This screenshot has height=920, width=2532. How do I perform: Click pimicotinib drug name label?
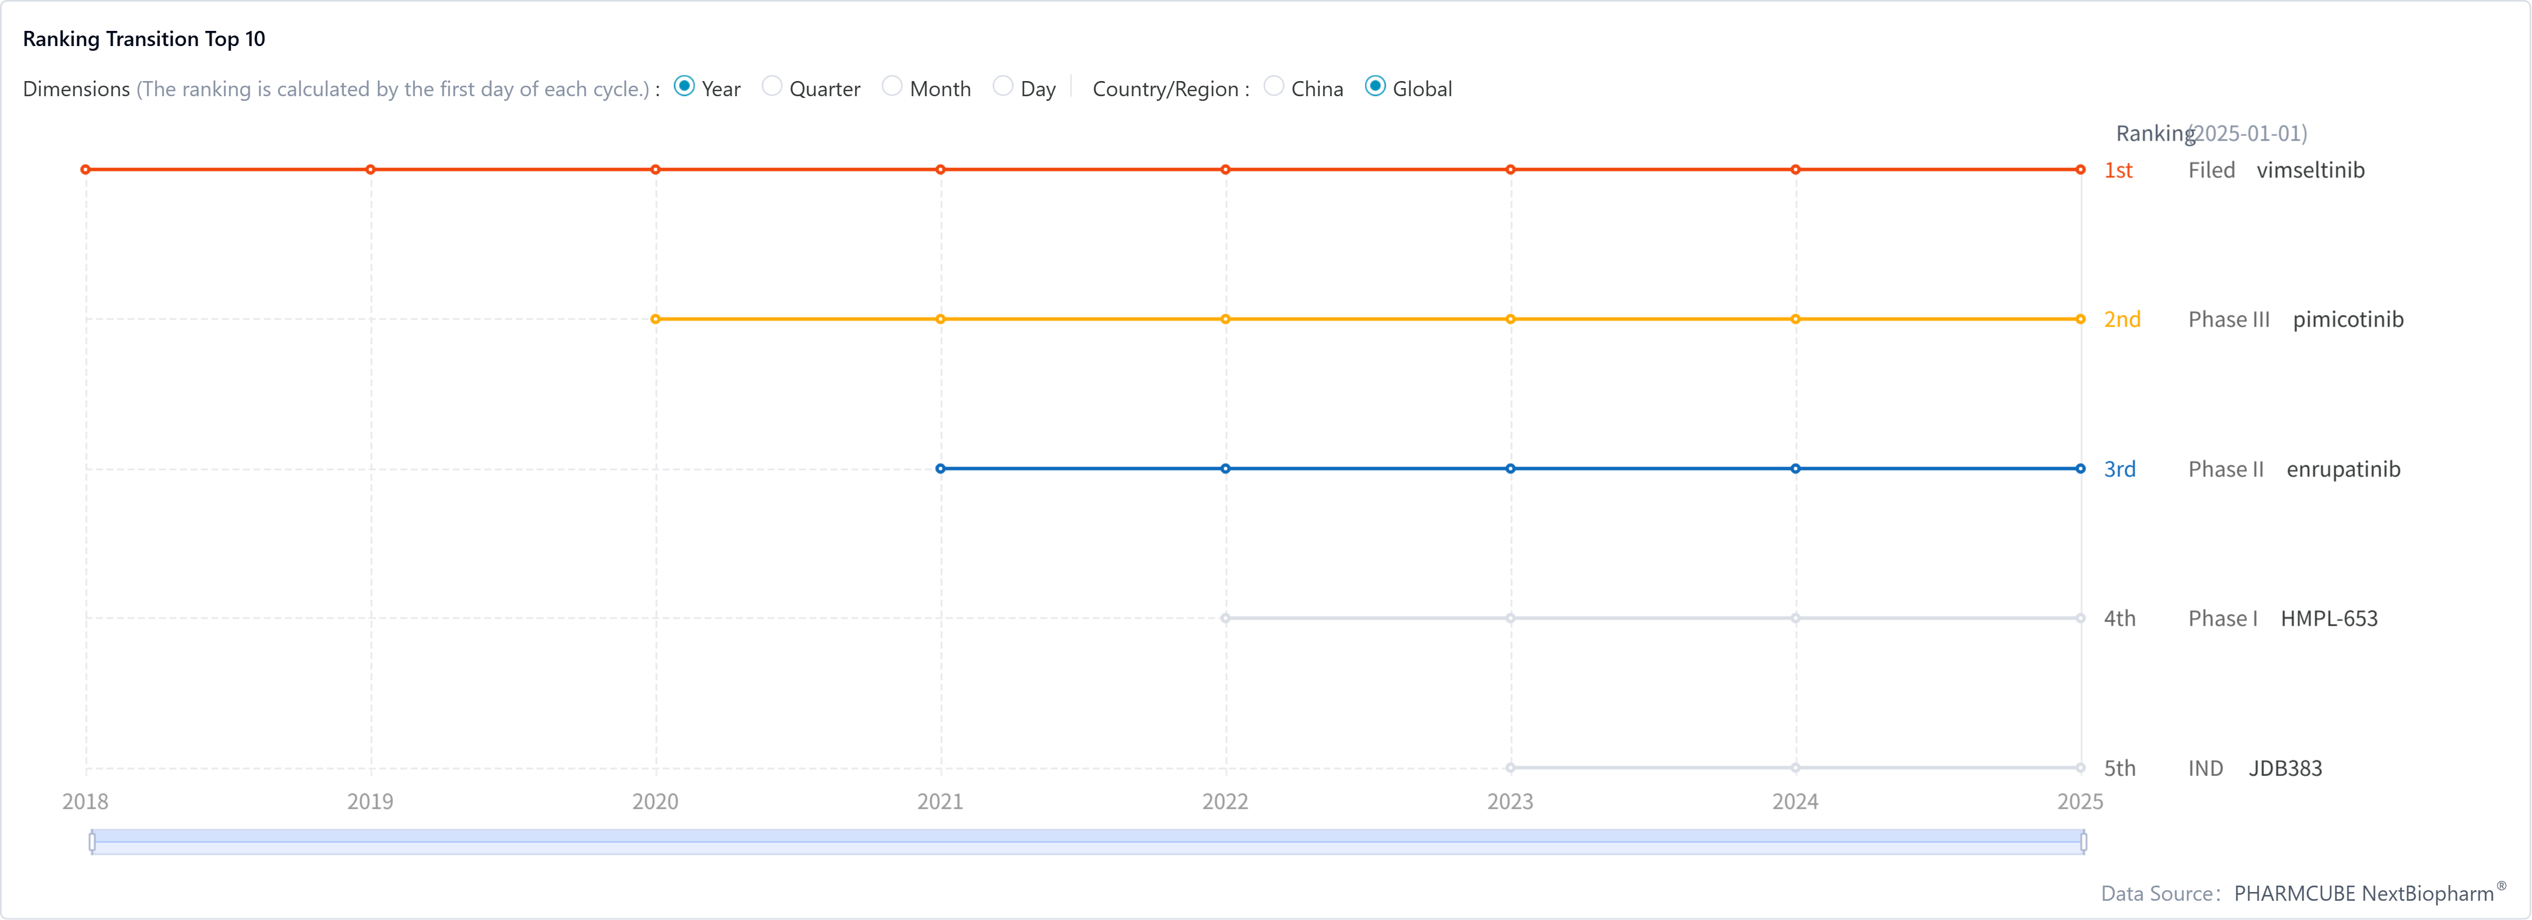[2347, 319]
